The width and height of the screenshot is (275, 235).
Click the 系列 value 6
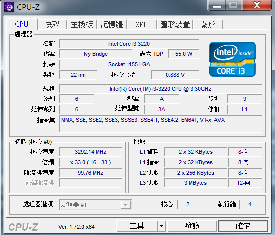[x=77, y=99]
